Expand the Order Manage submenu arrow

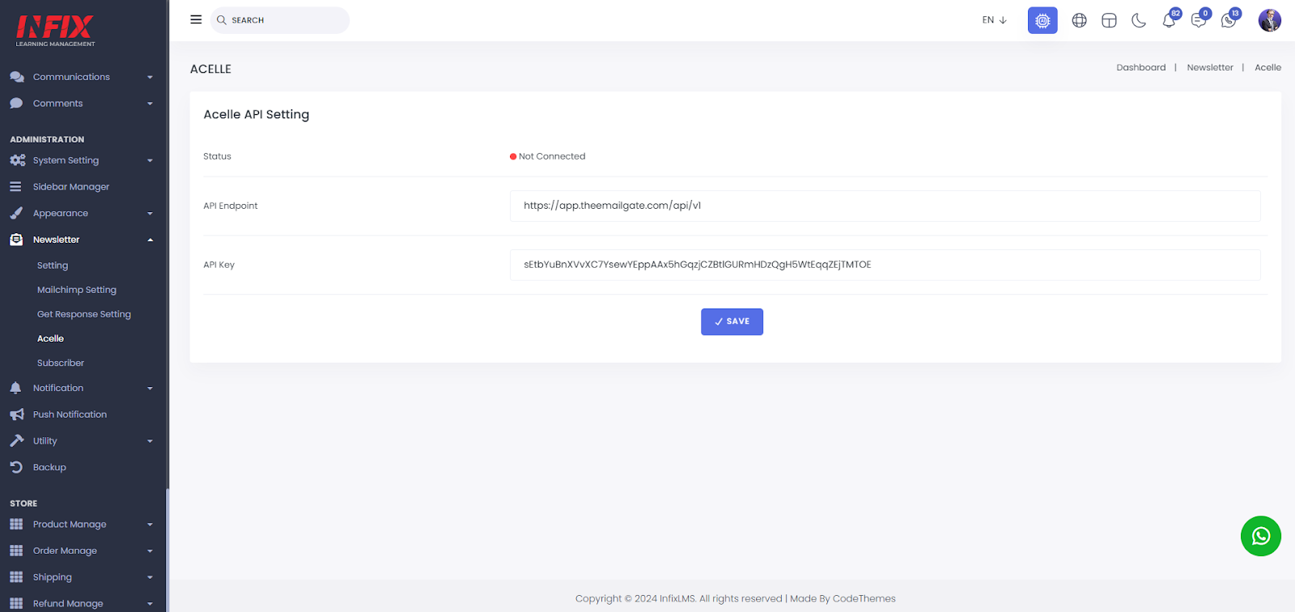click(150, 551)
